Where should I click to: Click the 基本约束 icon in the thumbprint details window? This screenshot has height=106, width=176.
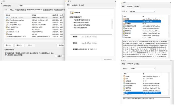coord(124,91)
